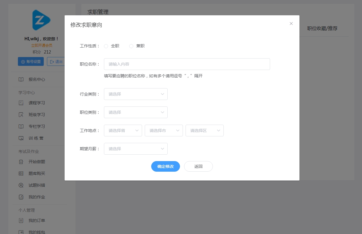Close the 修改求职意向 dialog
The height and width of the screenshot is (234, 362).
(291, 24)
